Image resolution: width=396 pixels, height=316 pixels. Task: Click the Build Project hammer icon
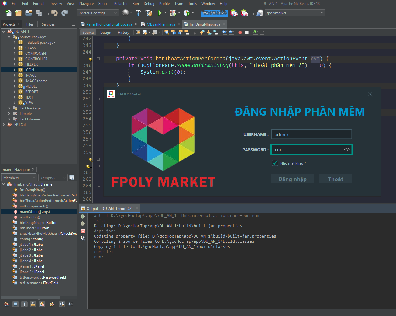pyautogui.click(x=138, y=13)
